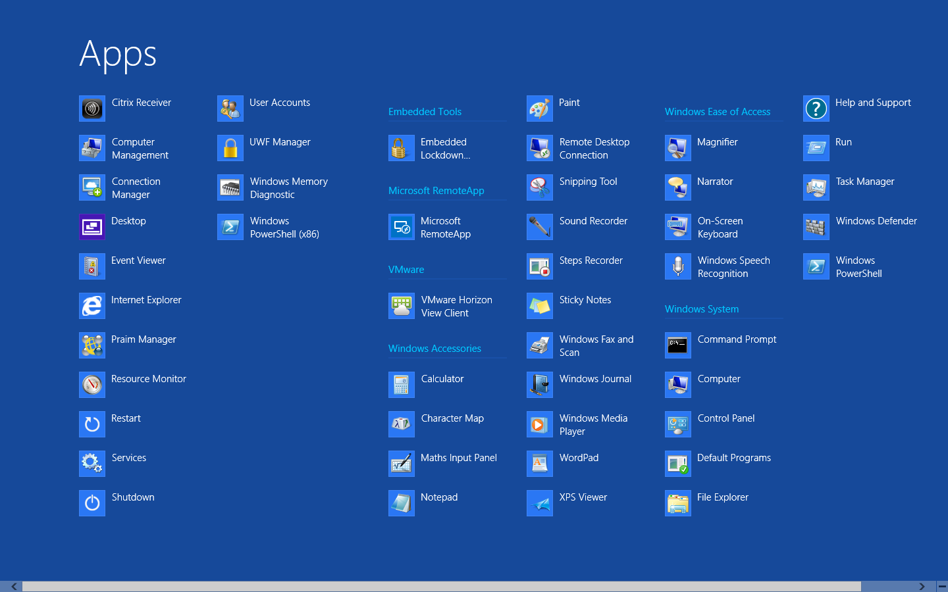The height and width of the screenshot is (592, 948).
Task: Open VMware Horizon View Client icon
Action: pyautogui.click(x=402, y=306)
